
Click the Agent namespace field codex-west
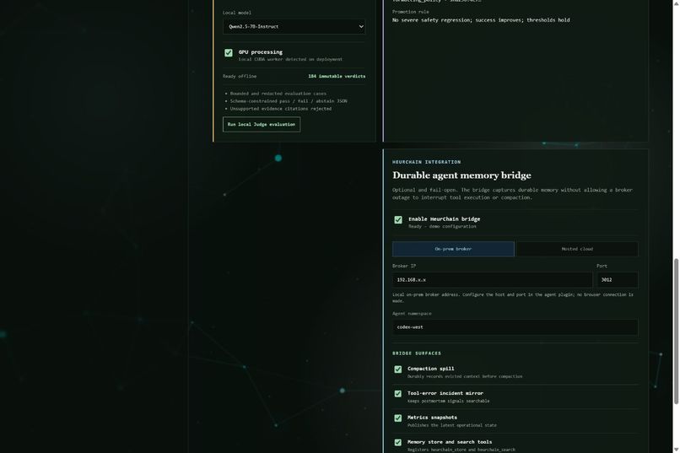(515, 326)
